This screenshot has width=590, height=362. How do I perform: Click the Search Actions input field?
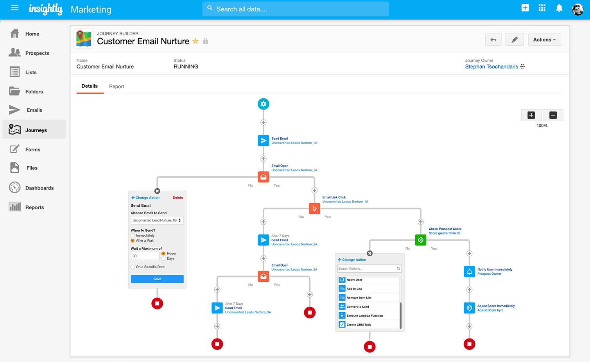point(367,268)
